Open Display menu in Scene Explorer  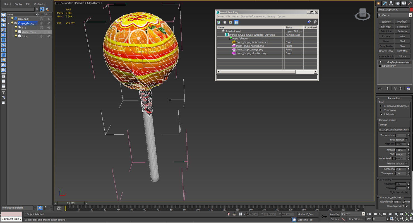click(x=18, y=4)
